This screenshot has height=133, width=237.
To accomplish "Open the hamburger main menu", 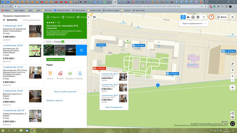I will point(233,17).
